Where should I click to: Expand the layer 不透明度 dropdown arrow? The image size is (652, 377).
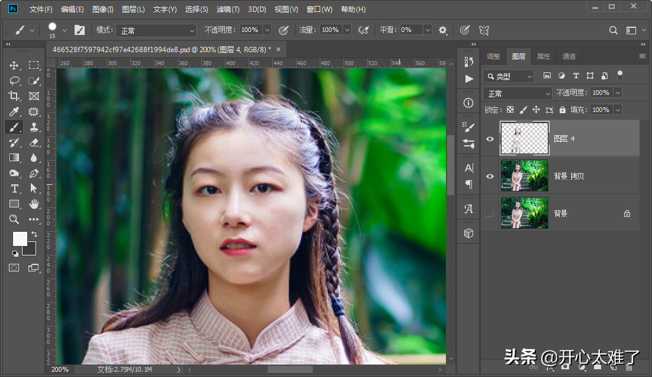click(x=618, y=93)
